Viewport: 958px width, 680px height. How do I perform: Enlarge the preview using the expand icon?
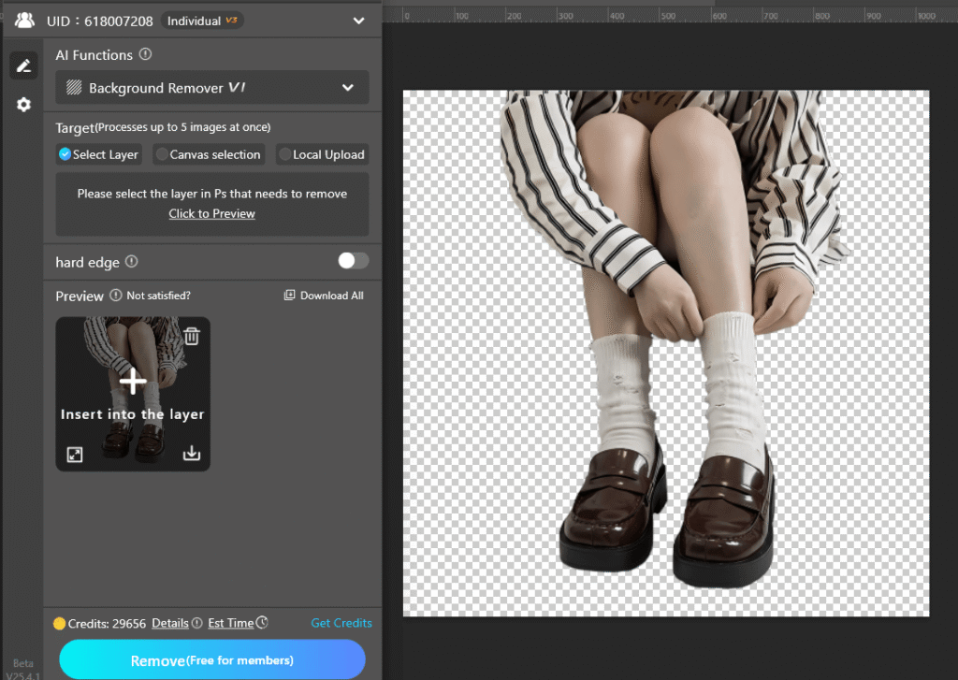coord(75,454)
